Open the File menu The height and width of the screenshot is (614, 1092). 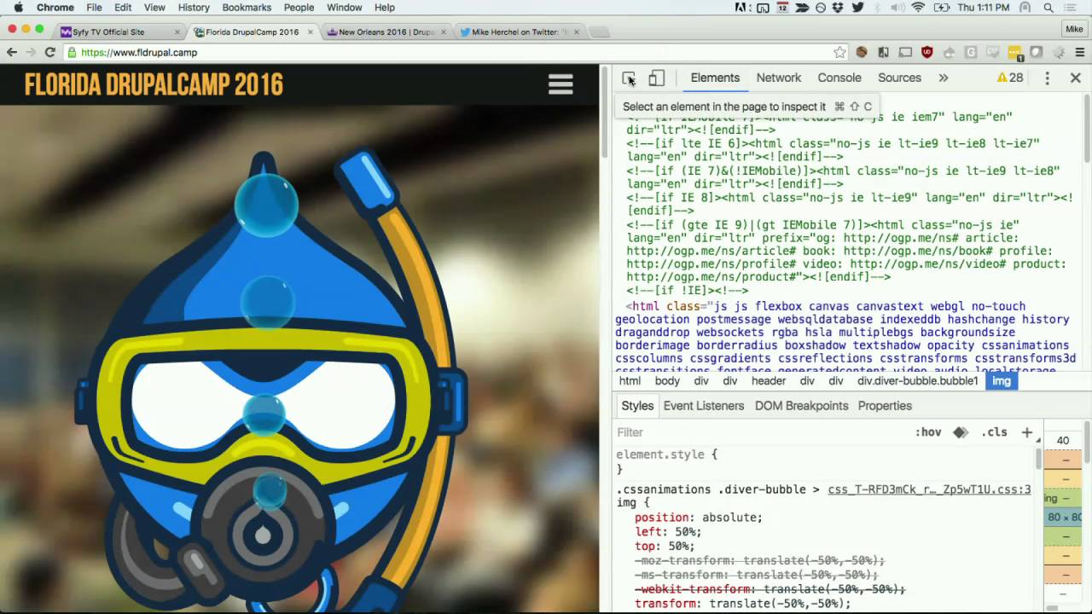coord(94,8)
